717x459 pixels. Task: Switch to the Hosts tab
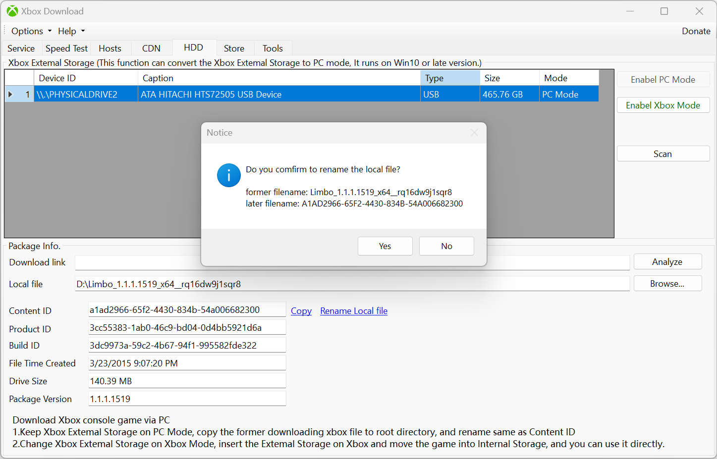[110, 49]
